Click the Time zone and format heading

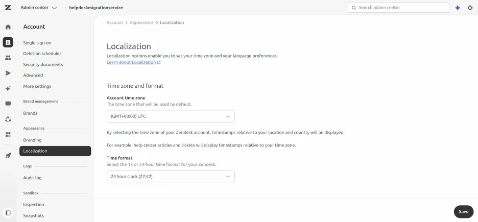pos(135,86)
